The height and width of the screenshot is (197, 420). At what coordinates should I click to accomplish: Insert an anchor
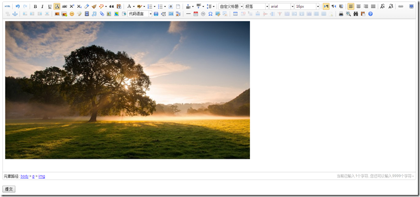pos(15,14)
